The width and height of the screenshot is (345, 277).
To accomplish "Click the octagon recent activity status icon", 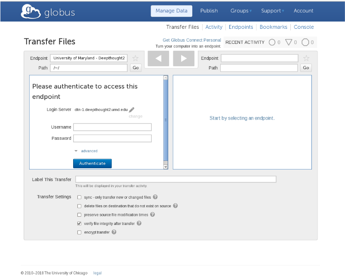I will 305,42.
